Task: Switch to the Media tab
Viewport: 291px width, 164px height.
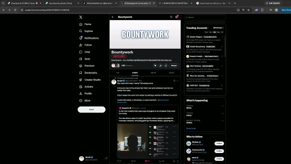Action: [153, 73]
